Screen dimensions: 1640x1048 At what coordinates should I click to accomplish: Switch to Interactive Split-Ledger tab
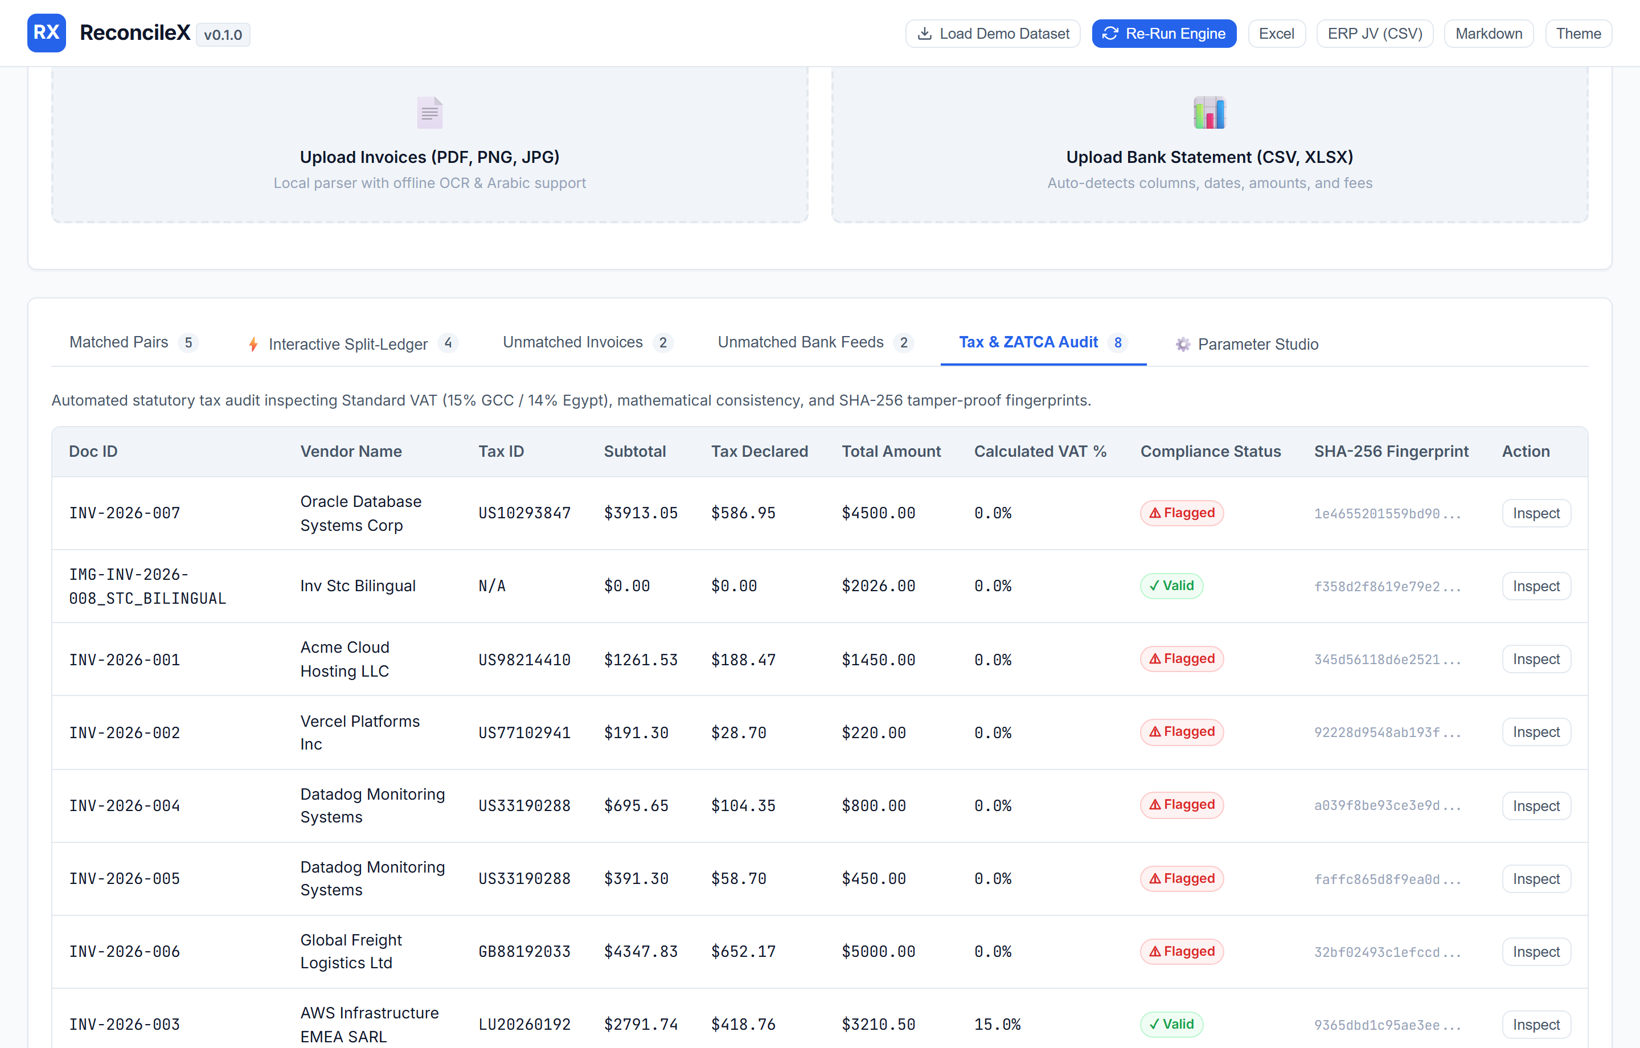353,344
